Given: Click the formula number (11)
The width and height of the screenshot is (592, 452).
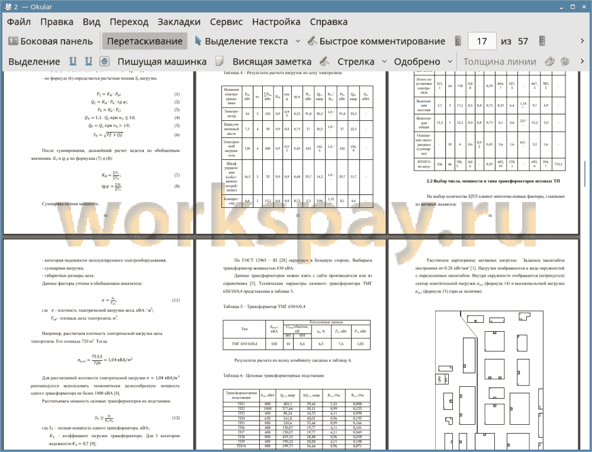Looking at the screenshot, I should coord(176,300).
